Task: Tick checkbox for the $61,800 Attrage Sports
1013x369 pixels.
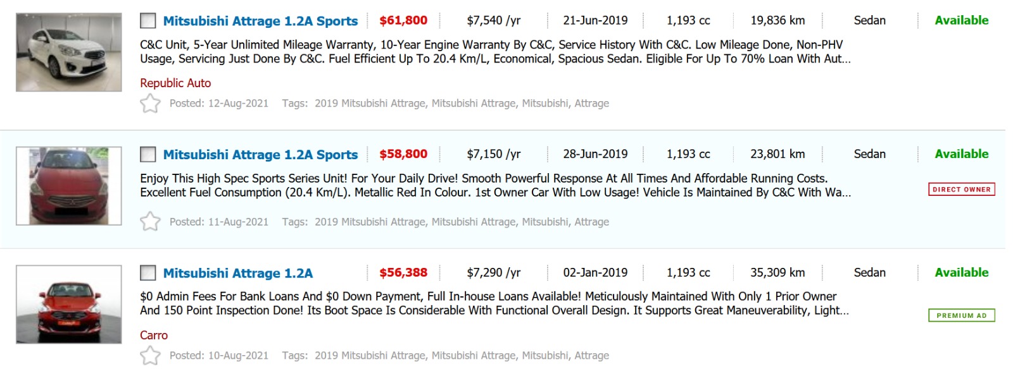Action: [x=148, y=21]
